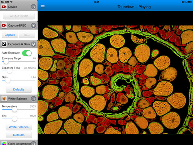
Task: Collapse the Capture&REC section chevron
Action: (33, 25)
